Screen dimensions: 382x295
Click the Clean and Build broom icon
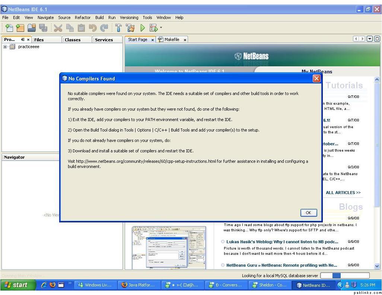[x=130, y=28]
